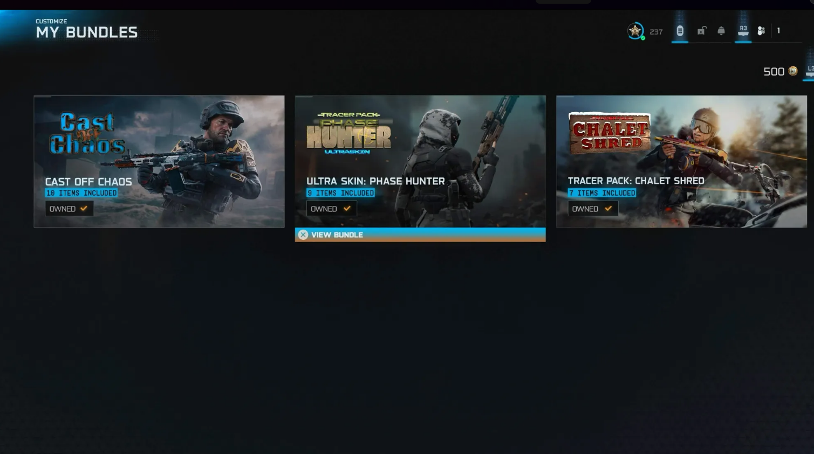
Task: Open the social party icon
Action: click(761, 31)
